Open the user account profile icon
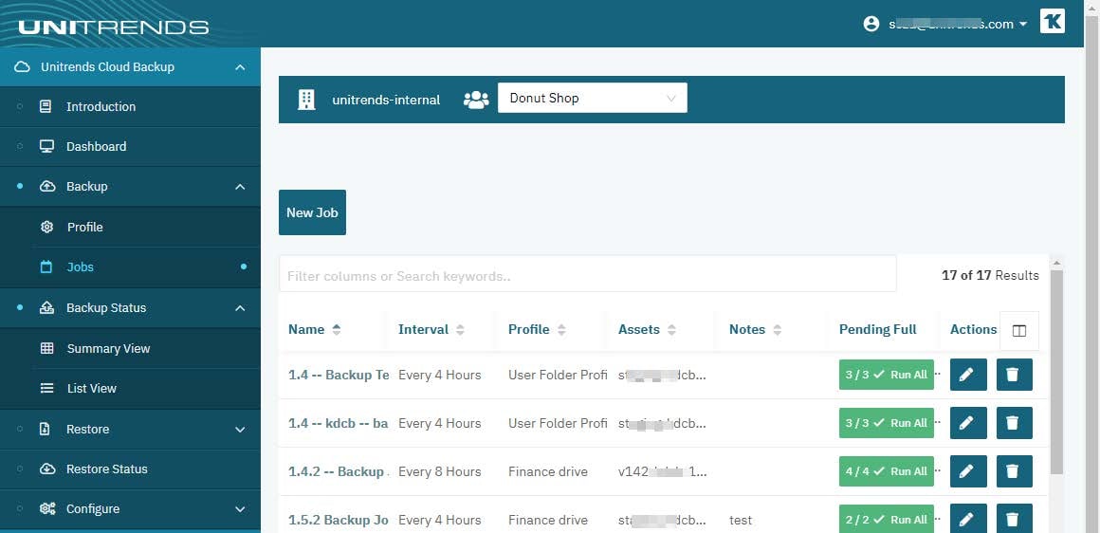The width and height of the screenshot is (1100, 533). tap(871, 24)
